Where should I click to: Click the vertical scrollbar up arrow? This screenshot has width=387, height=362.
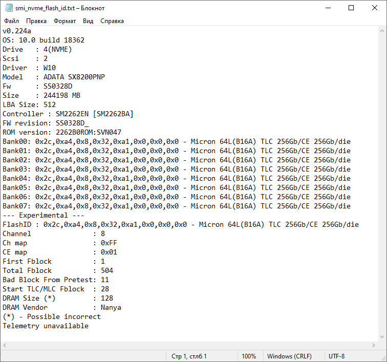[x=382, y=31]
